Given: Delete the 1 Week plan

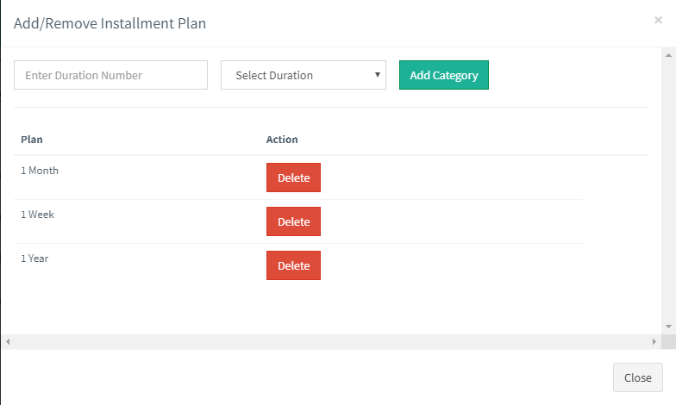Looking at the screenshot, I should point(293,221).
